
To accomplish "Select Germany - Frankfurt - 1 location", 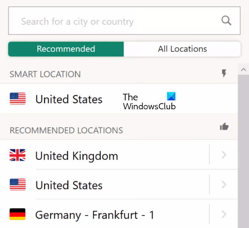I will pos(95,215).
